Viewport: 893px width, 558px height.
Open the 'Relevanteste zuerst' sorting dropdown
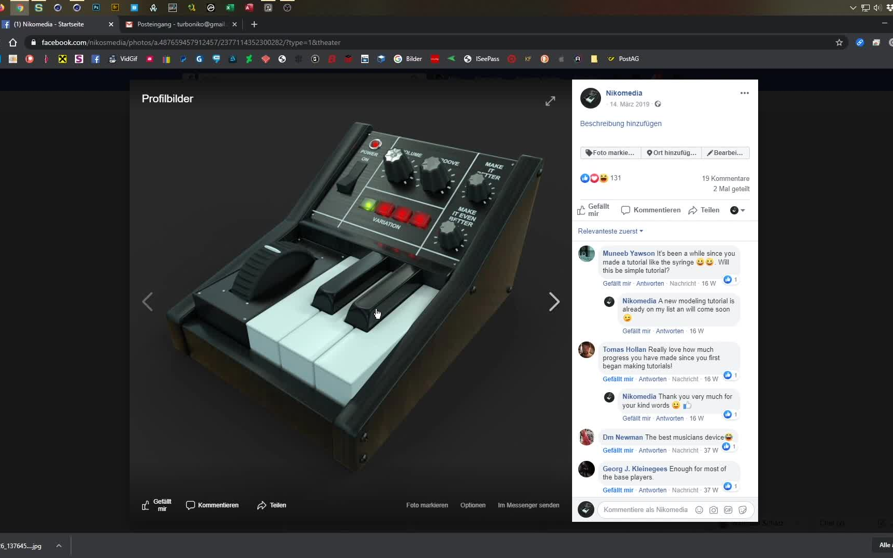(x=610, y=231)
